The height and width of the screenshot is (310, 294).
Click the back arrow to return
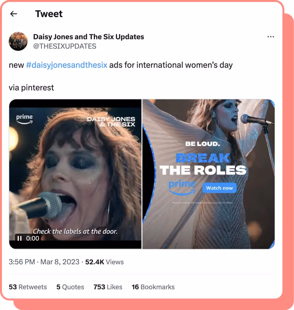click(x=13, y=14)
